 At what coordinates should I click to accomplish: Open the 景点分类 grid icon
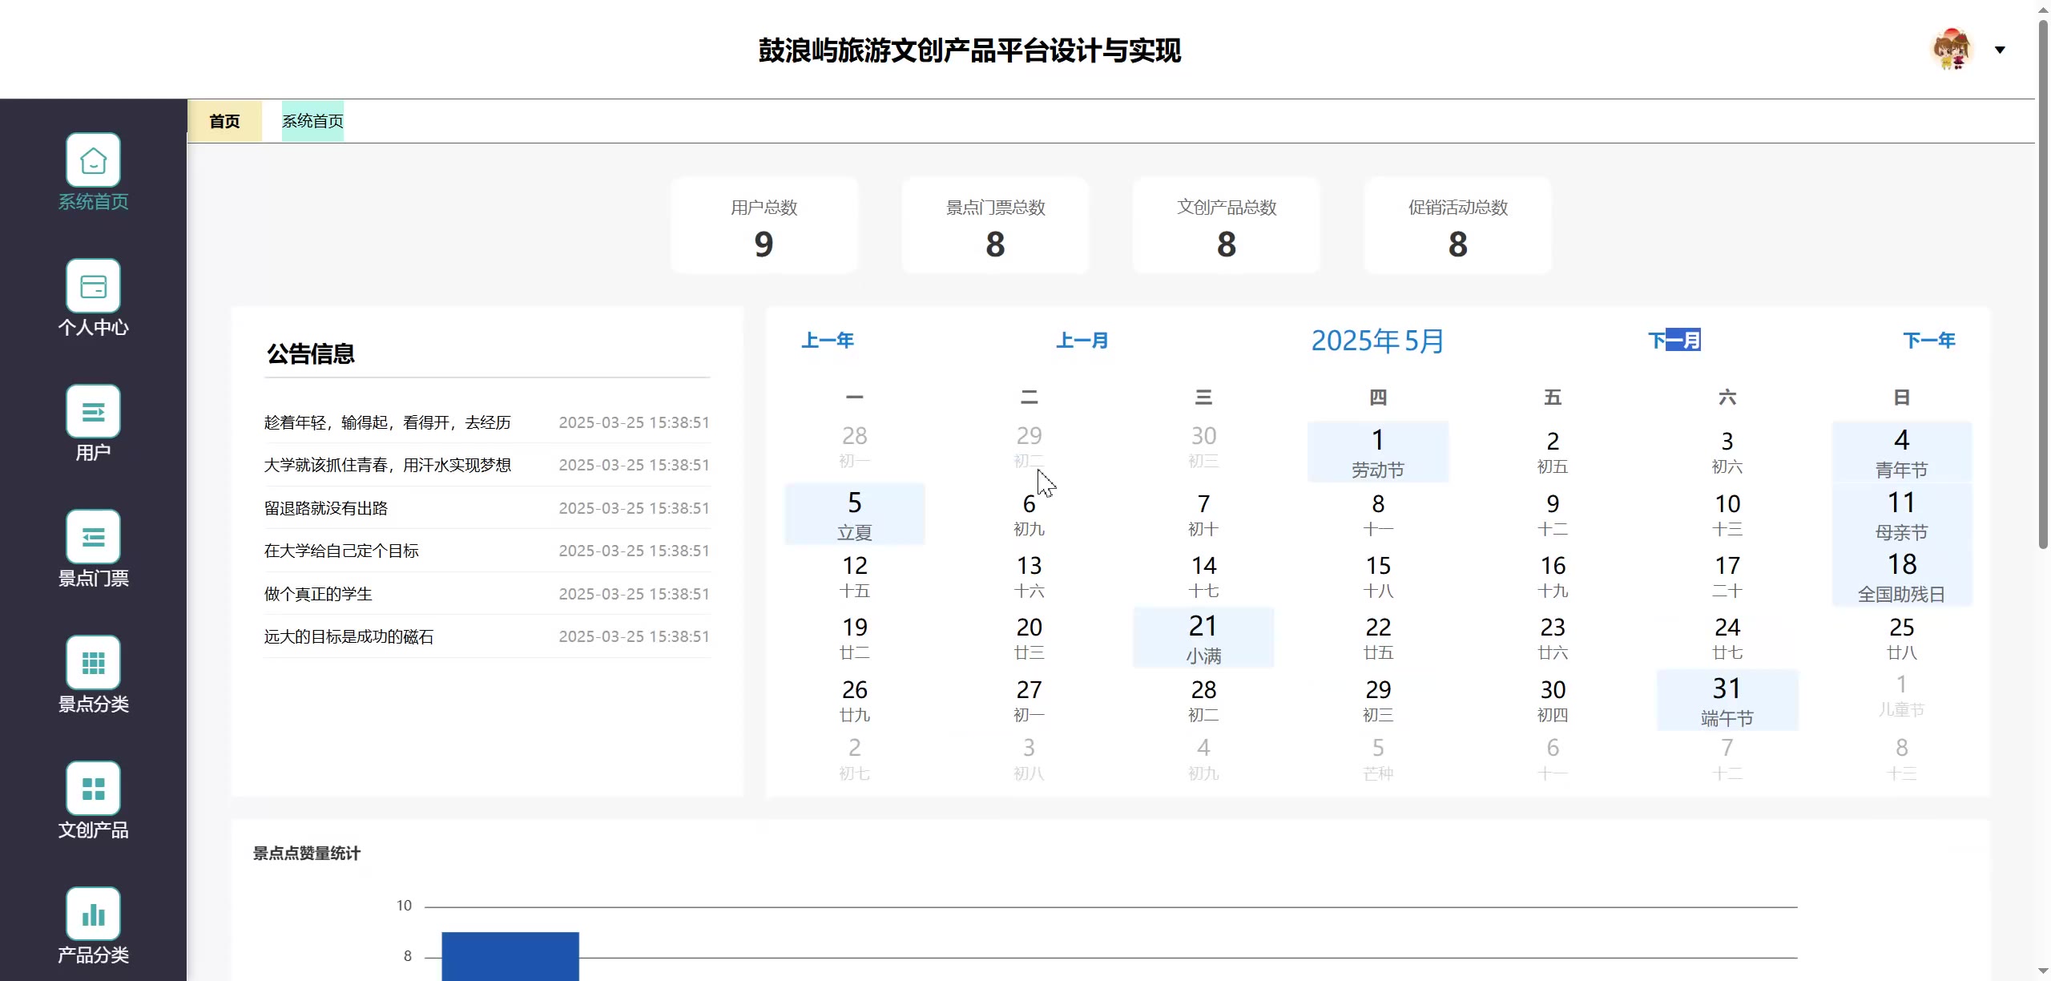(93, 663)
